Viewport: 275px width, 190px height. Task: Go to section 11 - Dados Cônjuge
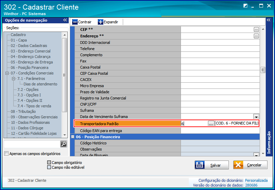pyautogui.click(x=27, y=128)
